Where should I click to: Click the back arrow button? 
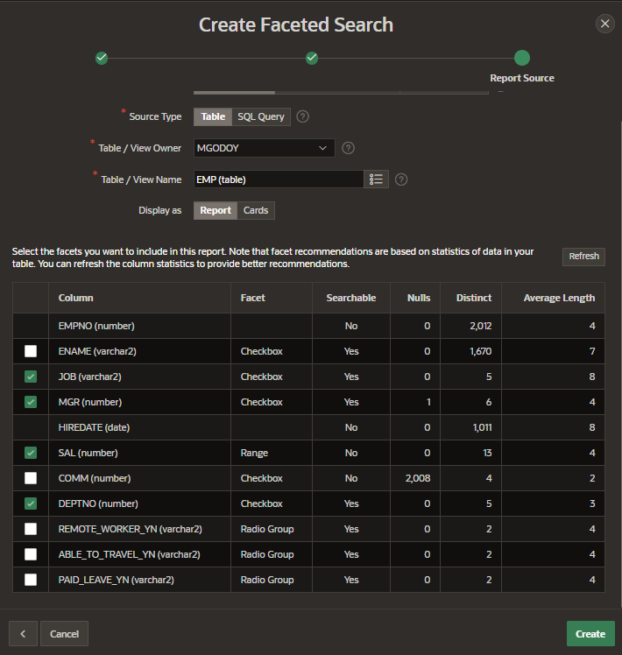point(23,633)
